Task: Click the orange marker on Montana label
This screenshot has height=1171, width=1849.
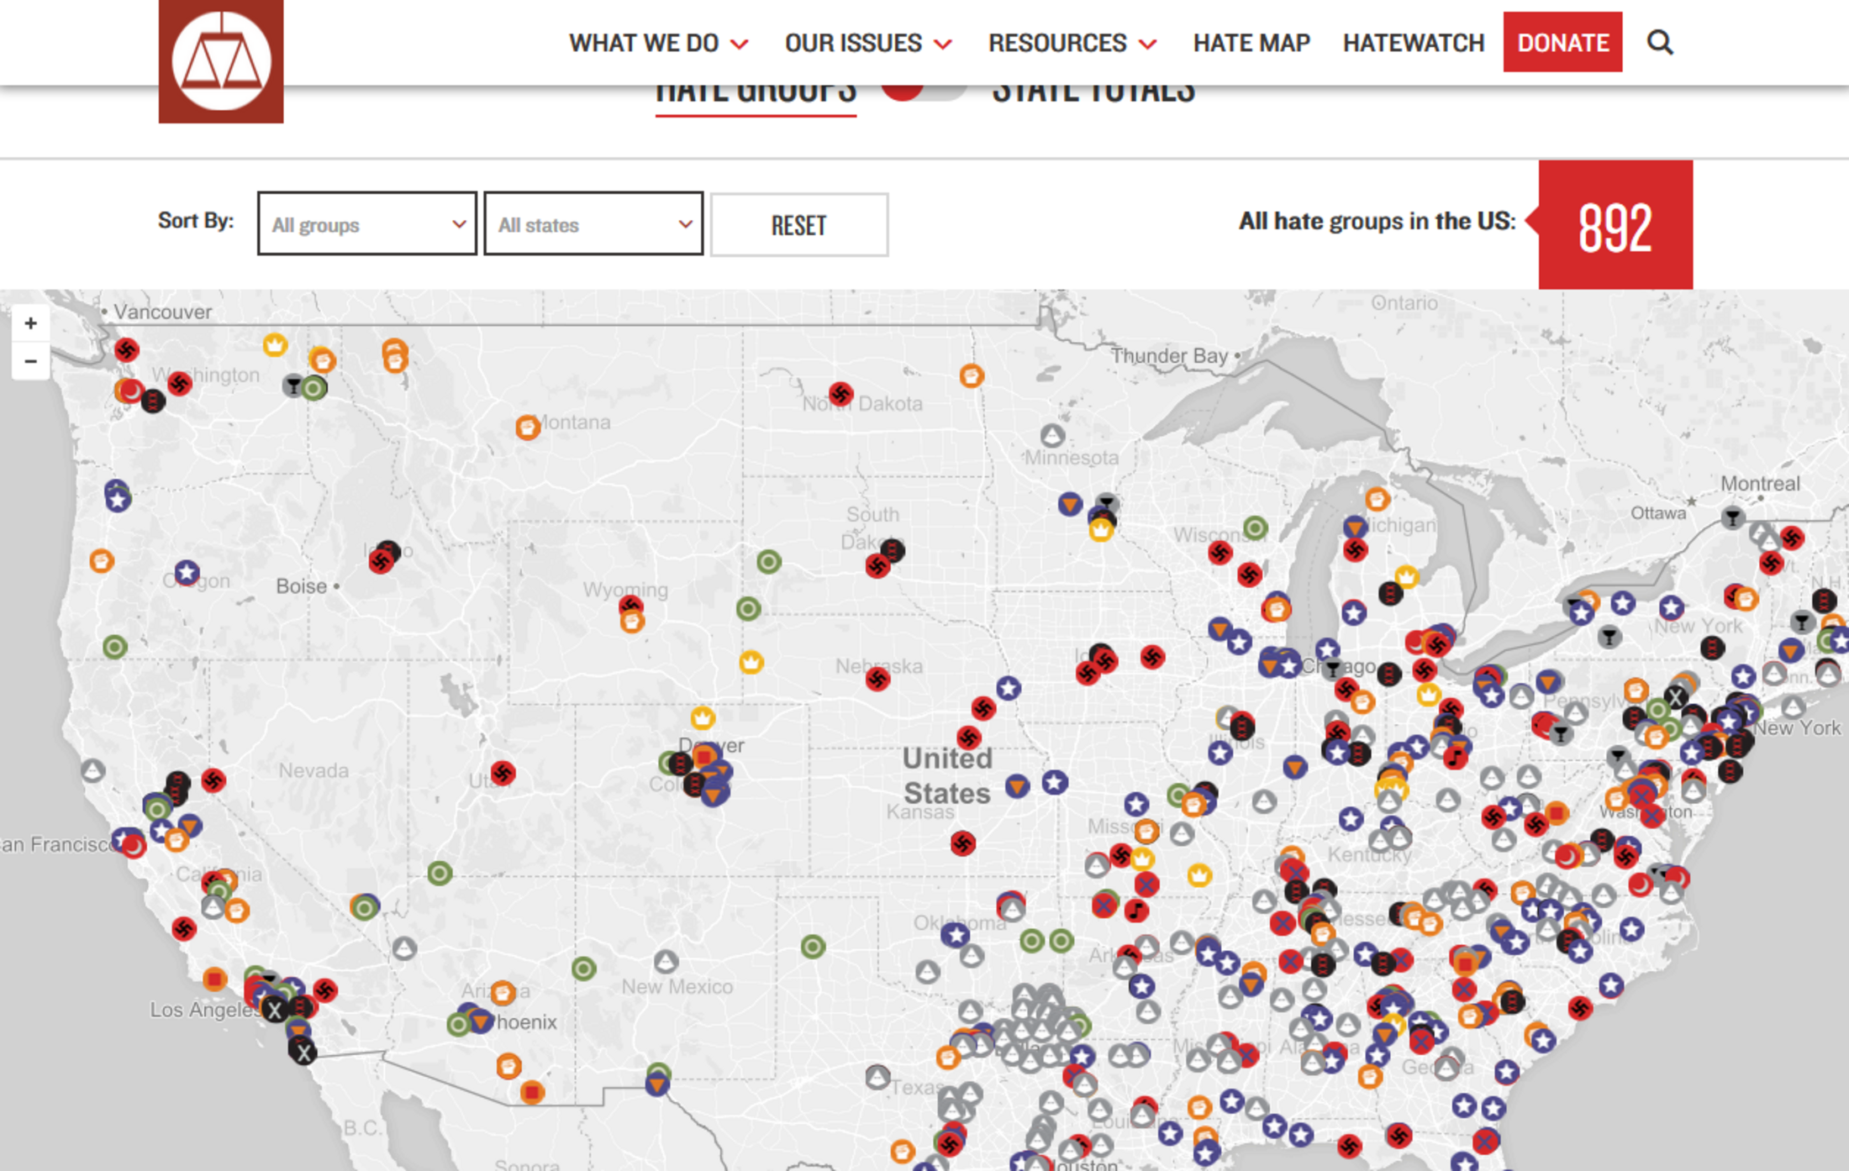Action: click(x=527, y=428)
